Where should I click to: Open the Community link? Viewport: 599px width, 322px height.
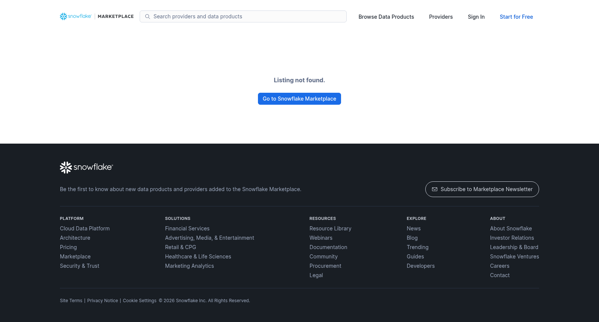[323, 257]
